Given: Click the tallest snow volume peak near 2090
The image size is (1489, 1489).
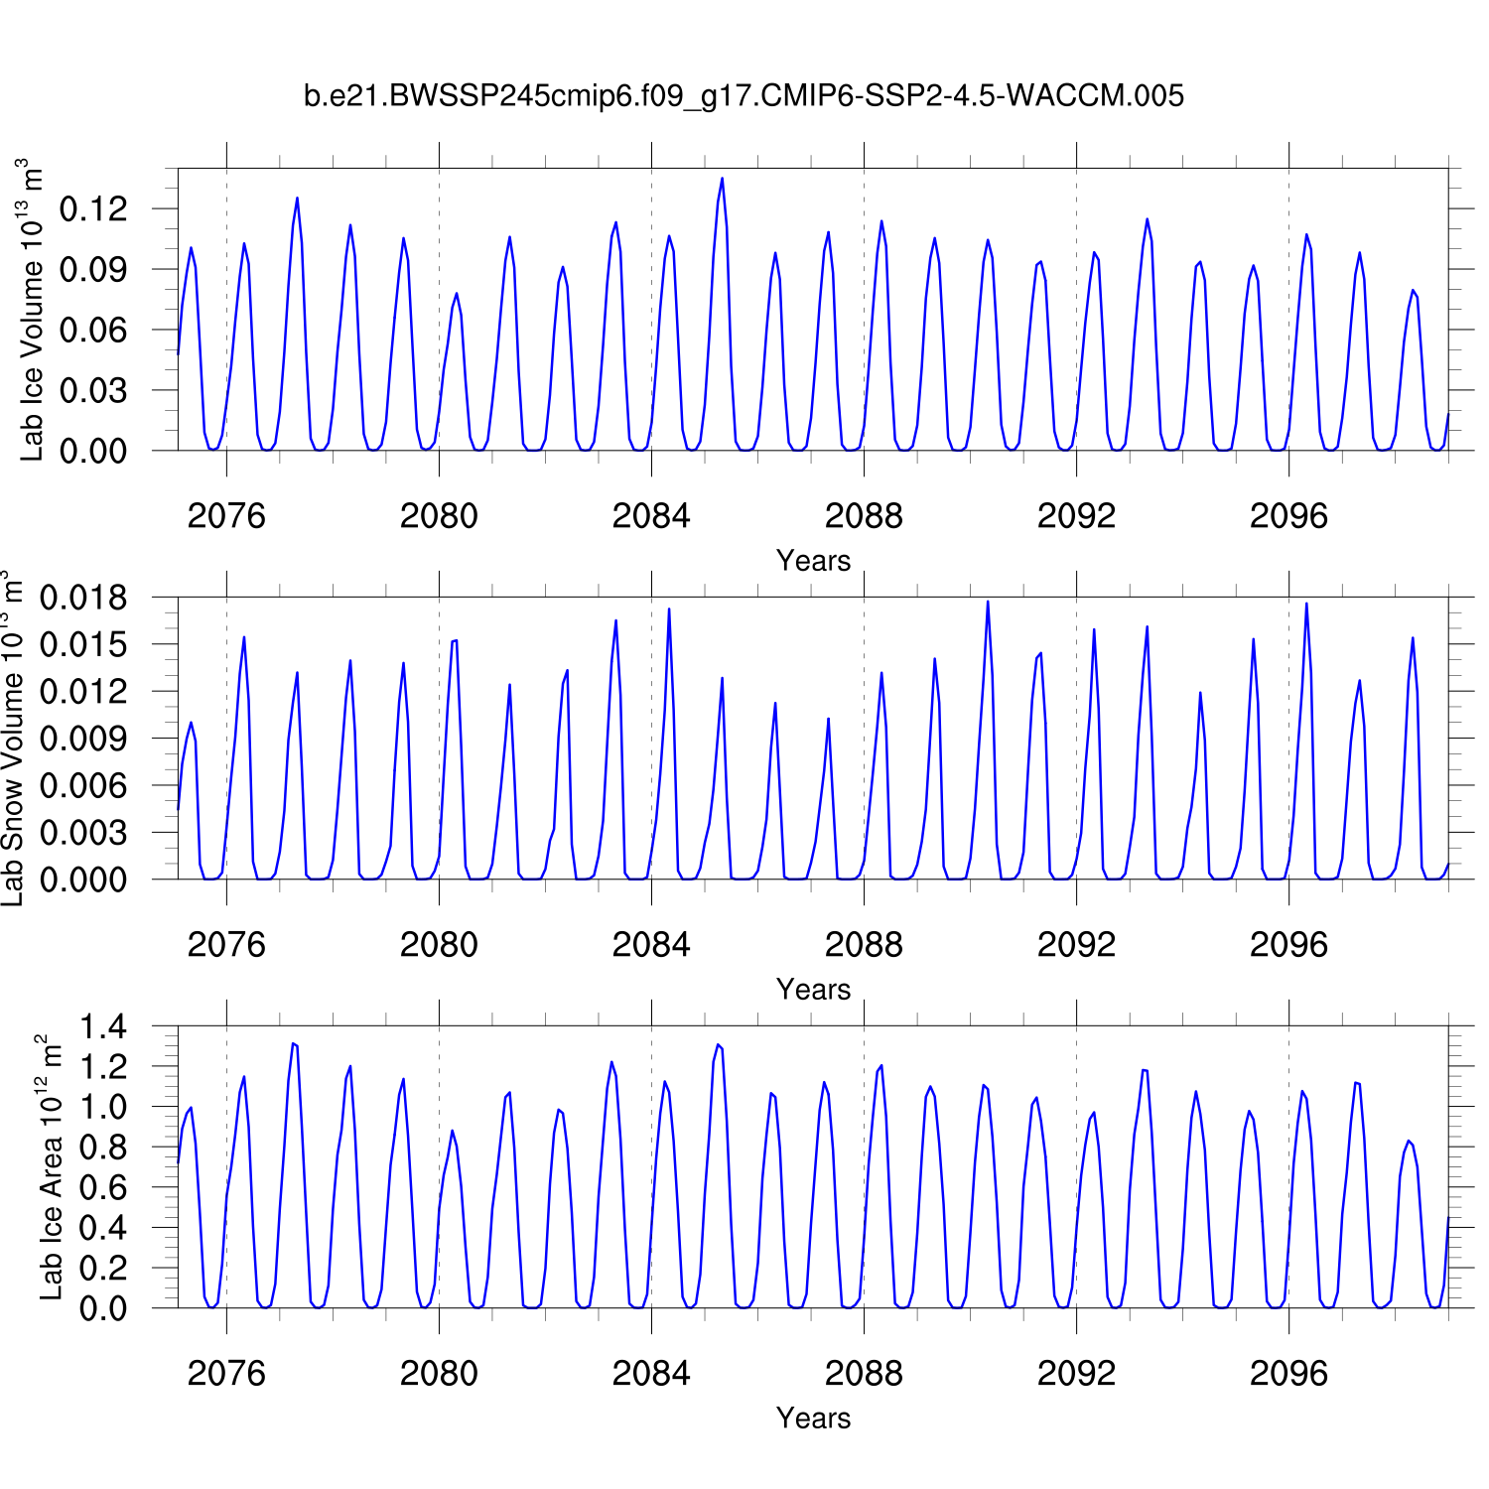Looking at the screenshot, I should point(987,603).
